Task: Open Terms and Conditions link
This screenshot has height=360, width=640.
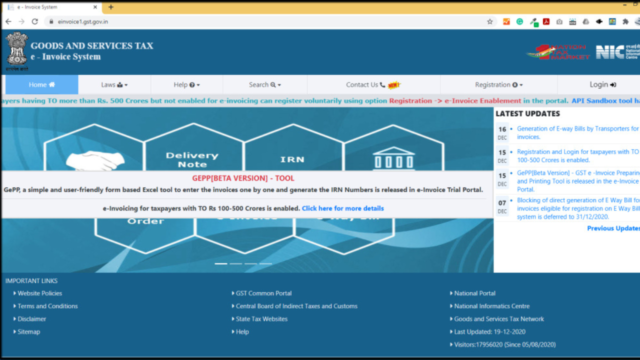Action: click(x=48, y=306)
